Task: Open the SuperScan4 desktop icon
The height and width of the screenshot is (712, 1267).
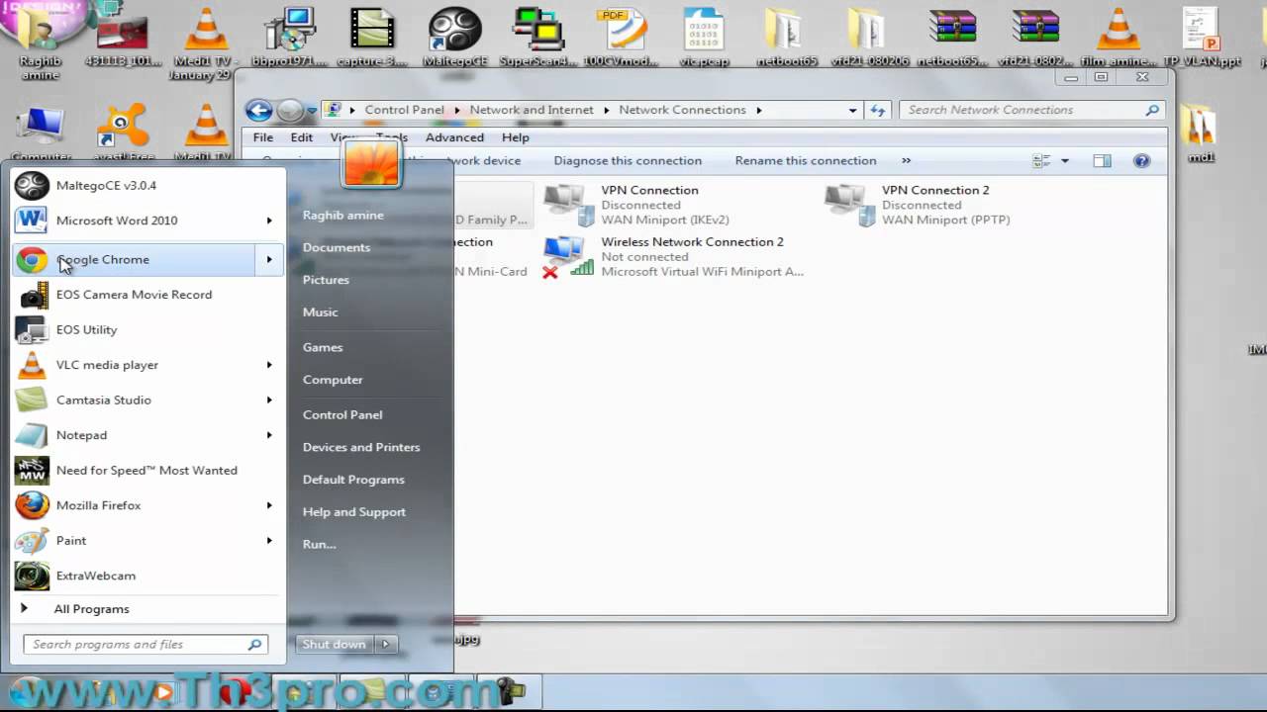Action: point(539,37)
